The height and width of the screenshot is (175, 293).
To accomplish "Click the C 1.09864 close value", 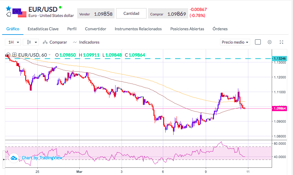I will 135,55.
